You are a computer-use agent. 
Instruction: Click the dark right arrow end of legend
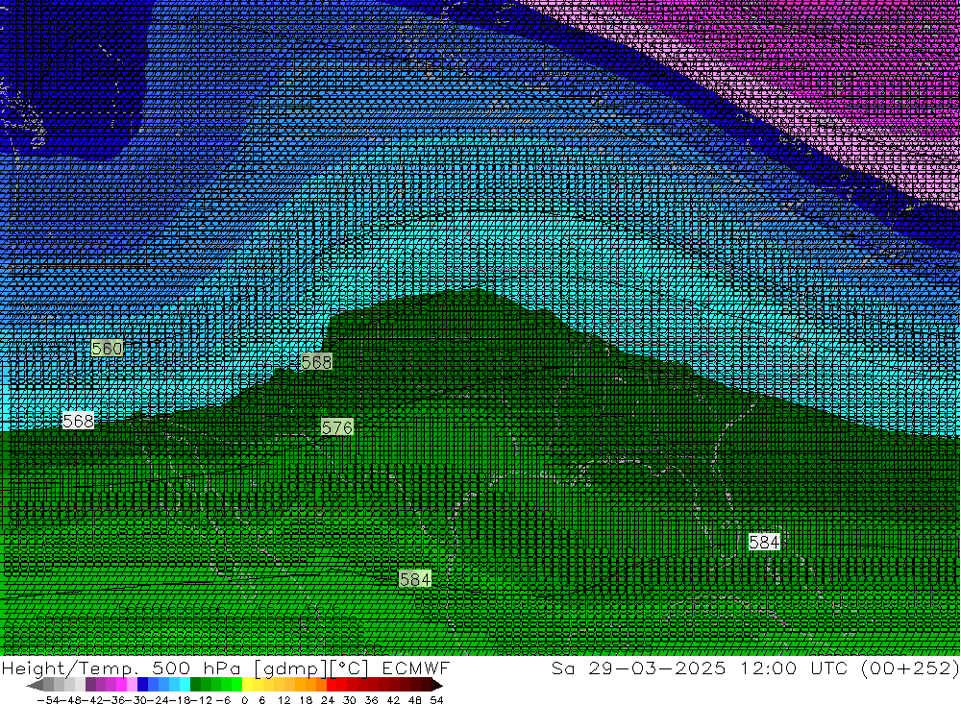(x=436, y=685)
